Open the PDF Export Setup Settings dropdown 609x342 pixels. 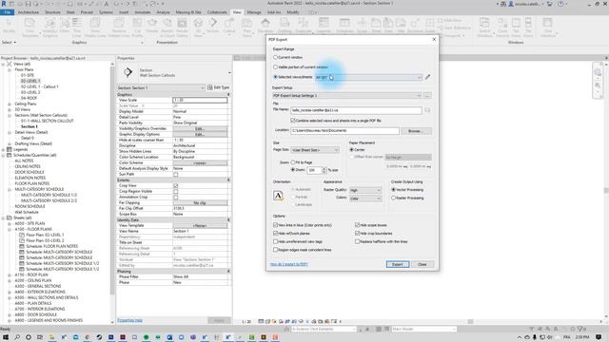(346, 95)
